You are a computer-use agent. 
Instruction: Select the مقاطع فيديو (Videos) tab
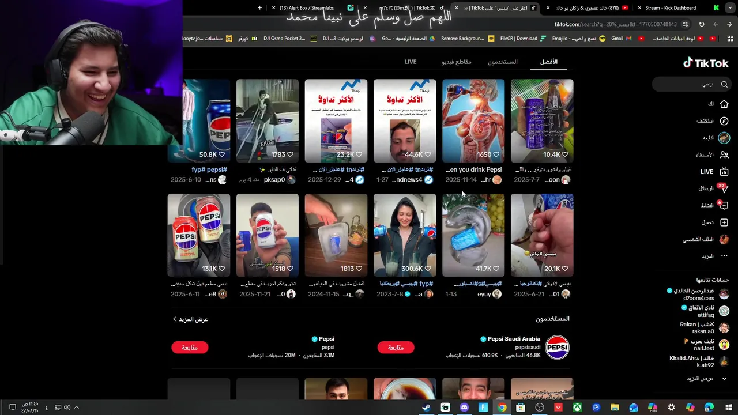[x=457, y=62]
